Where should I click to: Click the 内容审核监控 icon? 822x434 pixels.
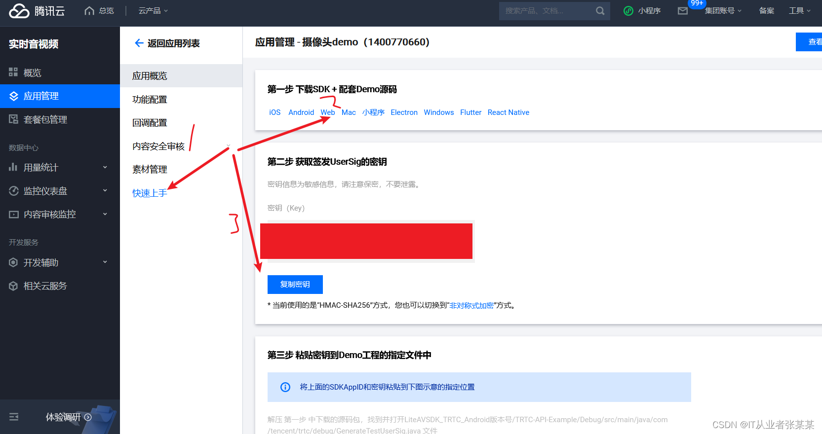(x=13, y=214)
